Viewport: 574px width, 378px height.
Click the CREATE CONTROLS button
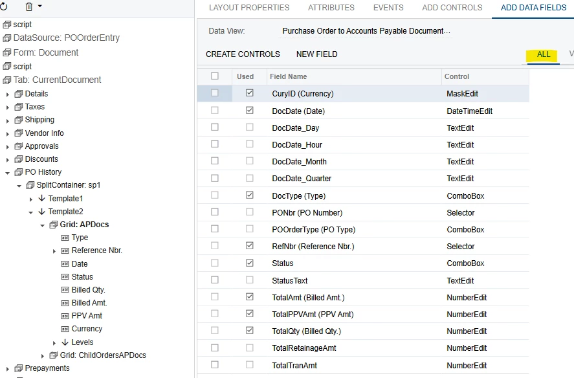[x=243, y=54]
